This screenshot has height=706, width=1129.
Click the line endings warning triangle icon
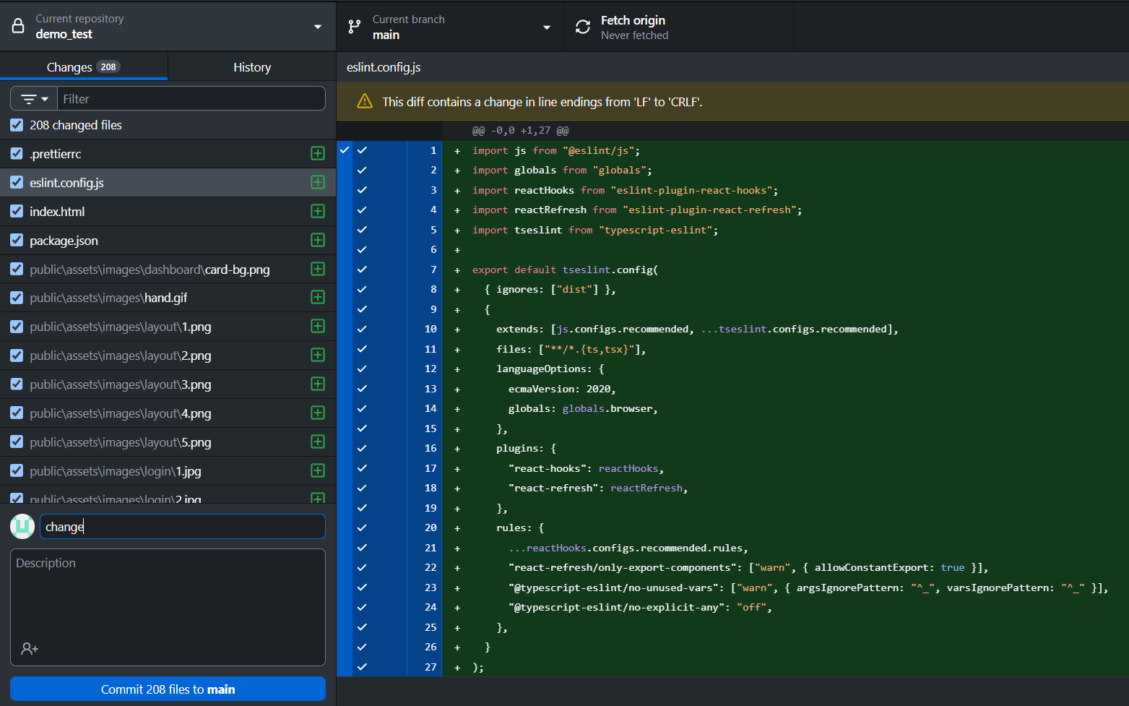(x=365, y=102)
